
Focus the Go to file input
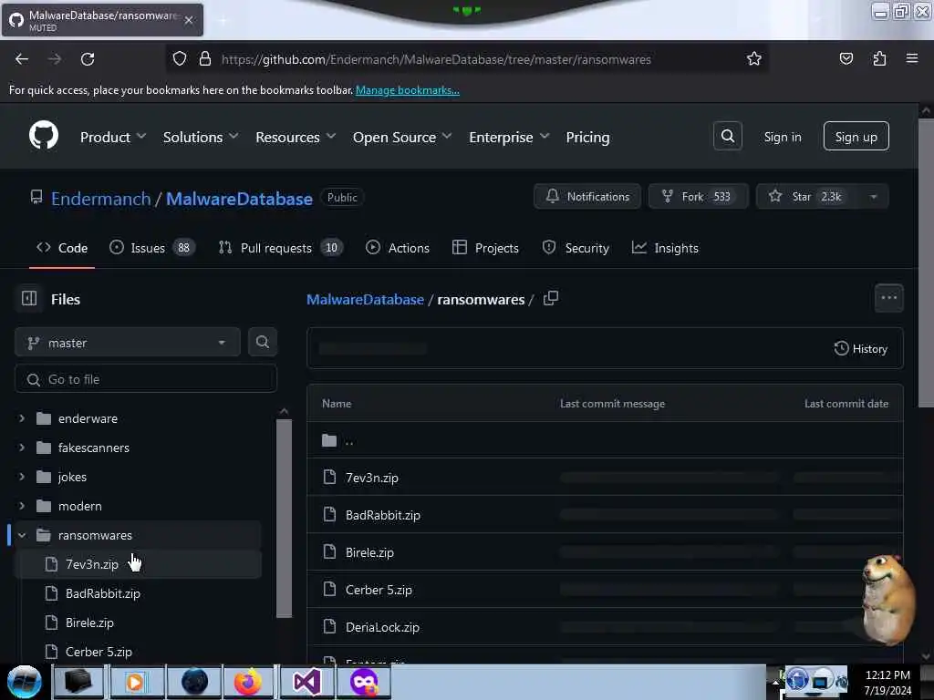[x=146, y=378]
